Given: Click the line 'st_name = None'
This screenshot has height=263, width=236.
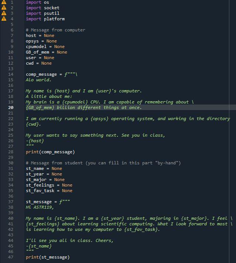Looking at the screenshot, I should pyautogui.click(x=44, y=168).
